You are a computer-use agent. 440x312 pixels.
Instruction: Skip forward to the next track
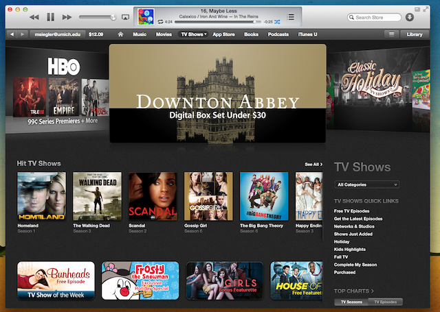point(67,17)
